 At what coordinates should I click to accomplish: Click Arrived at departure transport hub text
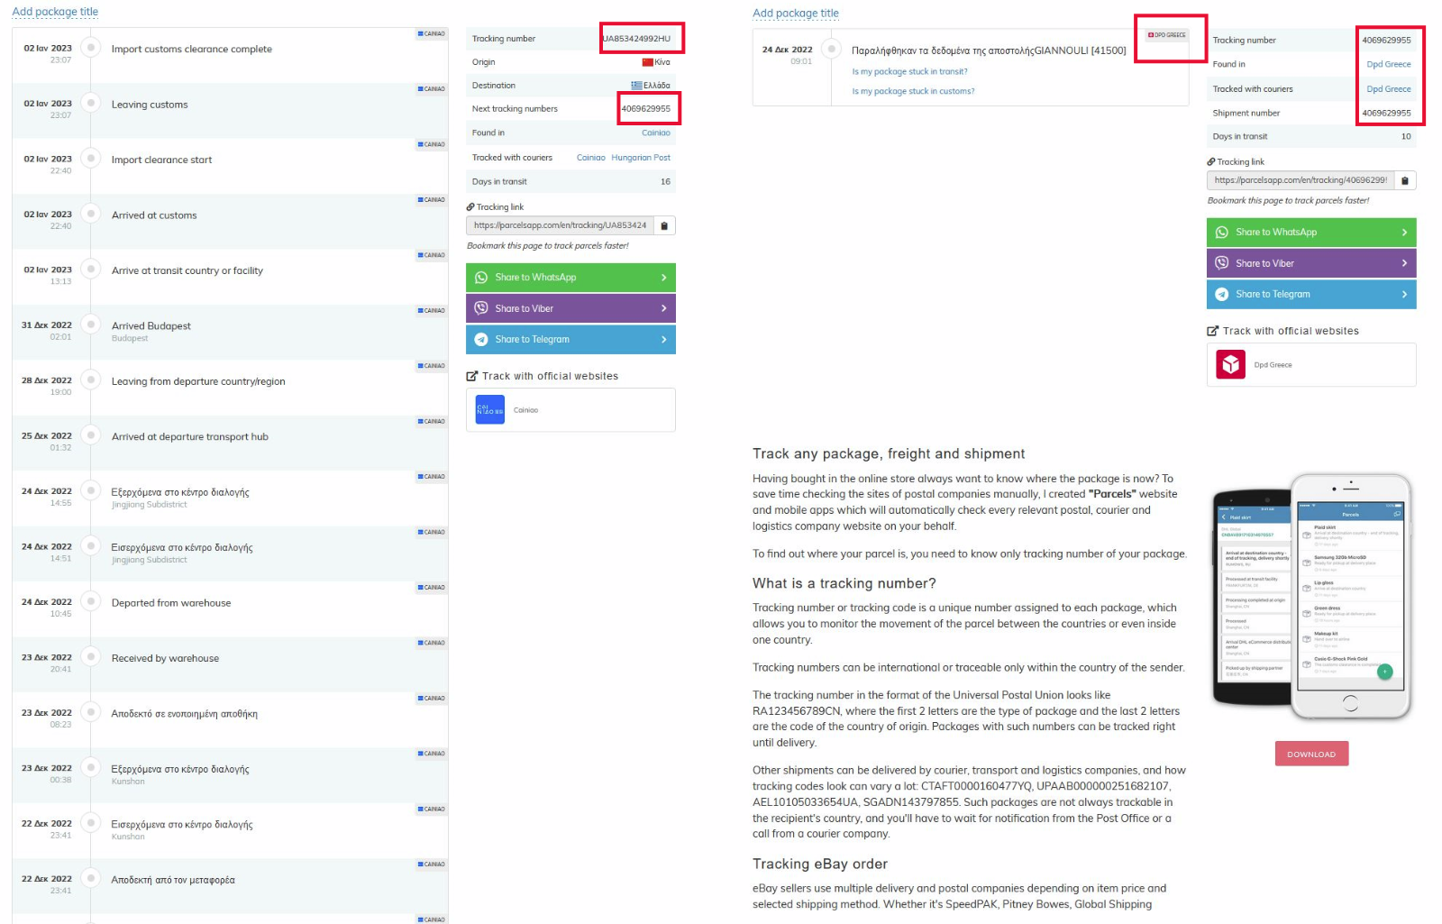click(x=190, y=437)
